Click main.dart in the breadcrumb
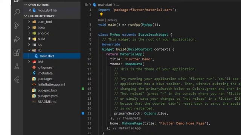The height and width of the screenshot is (135, 241). coord(105,5)
